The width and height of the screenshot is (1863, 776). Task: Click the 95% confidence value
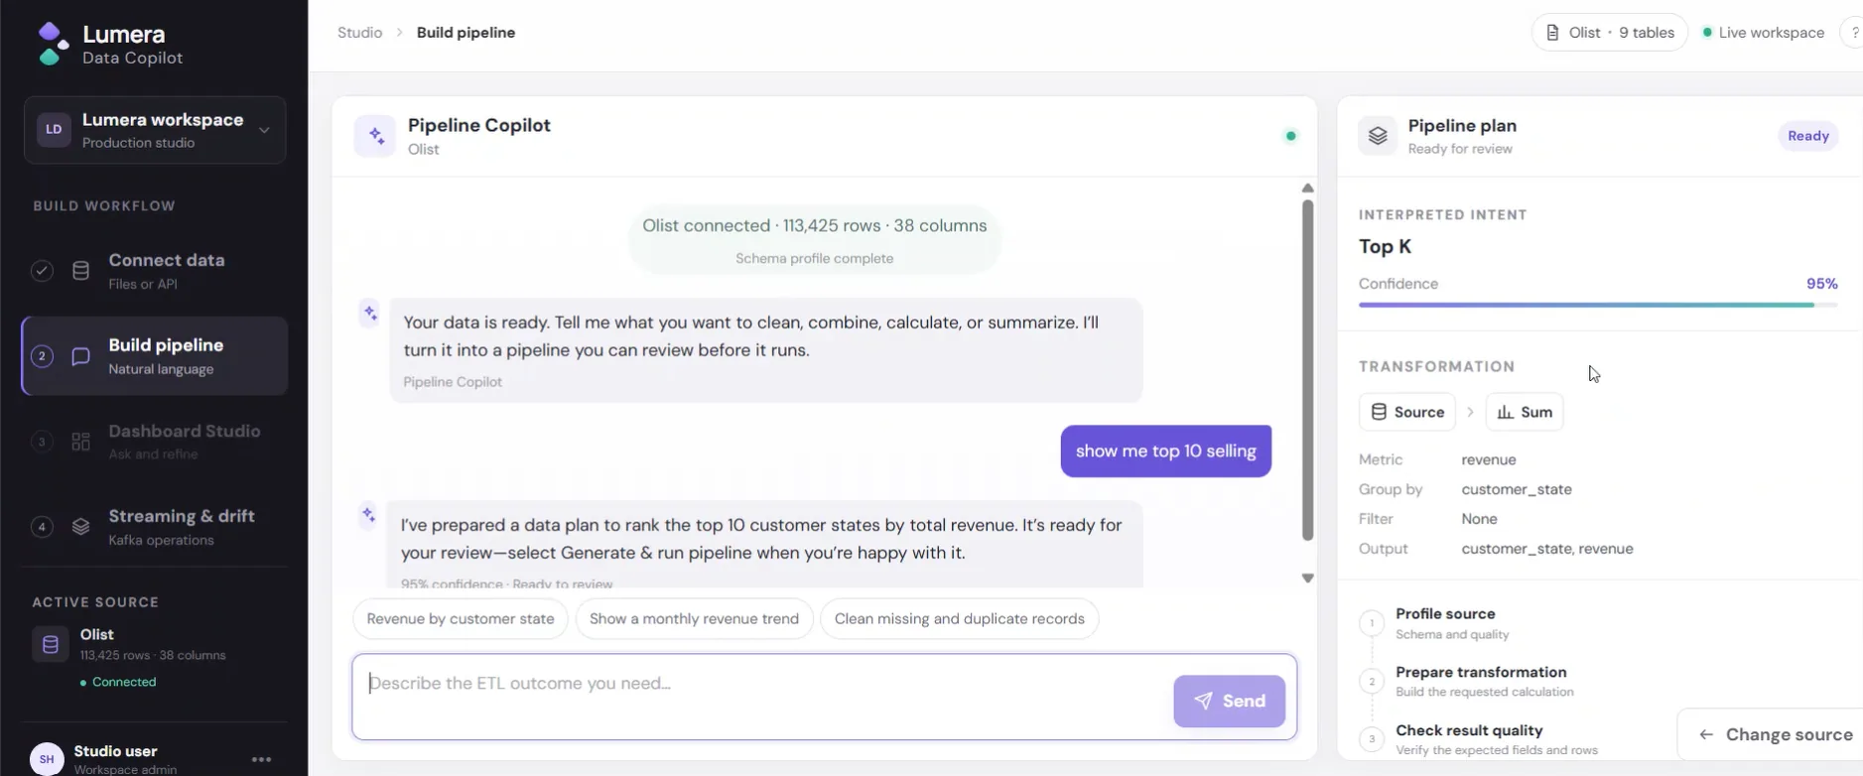click(1821, 284)
